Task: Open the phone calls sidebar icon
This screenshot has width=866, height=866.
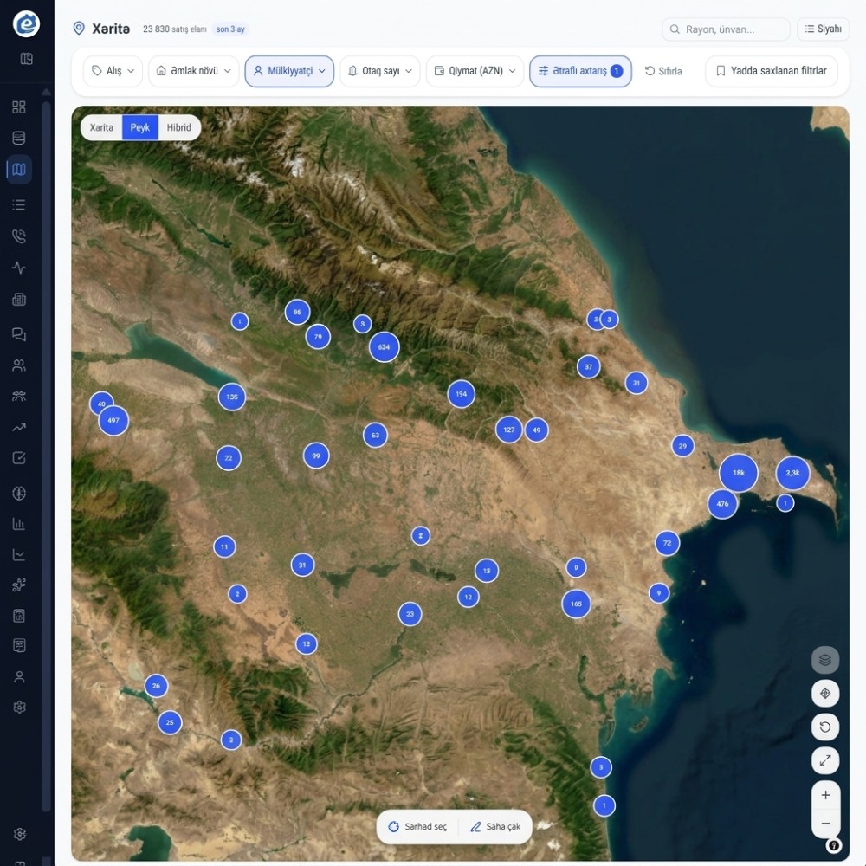Action: pos(19,236)
